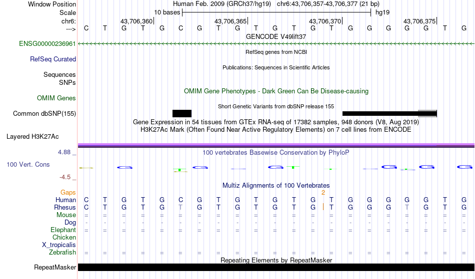Click the RefSeq genes from NCBI title
Screen dimensions: 475x279
[276, 52]
